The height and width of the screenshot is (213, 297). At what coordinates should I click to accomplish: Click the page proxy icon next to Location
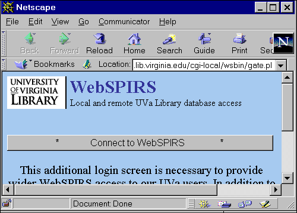(87, 64)
